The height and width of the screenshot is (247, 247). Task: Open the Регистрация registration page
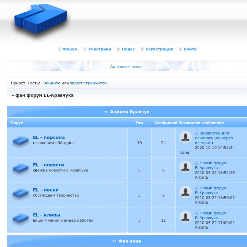click(159, 49)
